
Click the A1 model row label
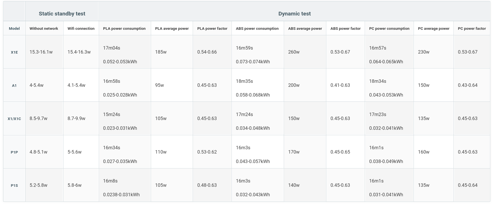point(14,85)
